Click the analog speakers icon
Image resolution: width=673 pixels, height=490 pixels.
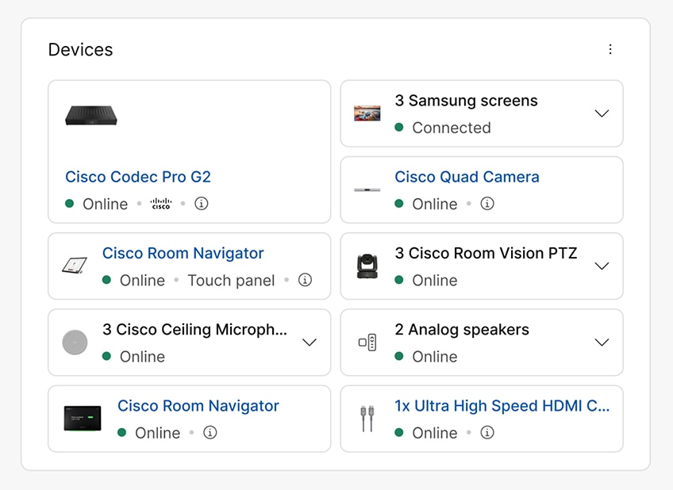click(x=367, y=343)
